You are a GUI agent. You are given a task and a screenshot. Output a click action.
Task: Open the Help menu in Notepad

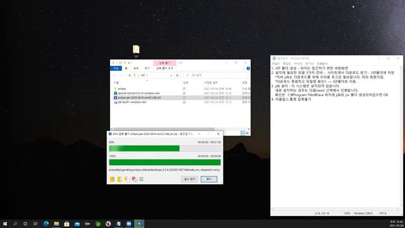coord(322,63)
